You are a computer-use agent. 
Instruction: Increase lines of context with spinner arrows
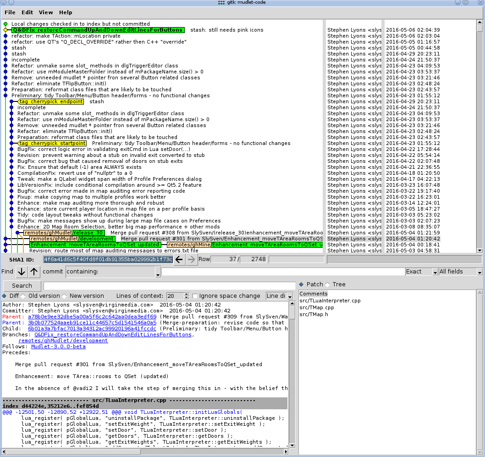(187, 294)
